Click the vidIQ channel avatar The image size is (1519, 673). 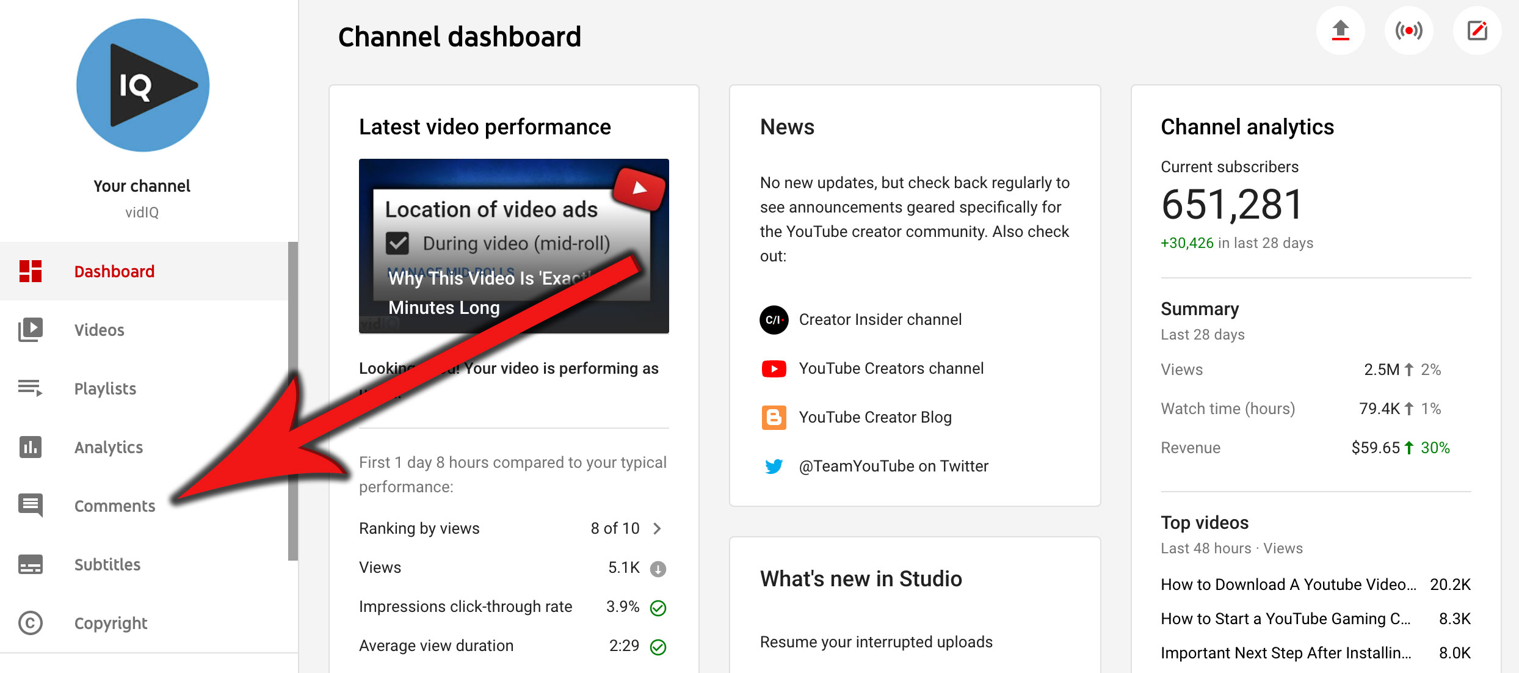tap(143, 85)
